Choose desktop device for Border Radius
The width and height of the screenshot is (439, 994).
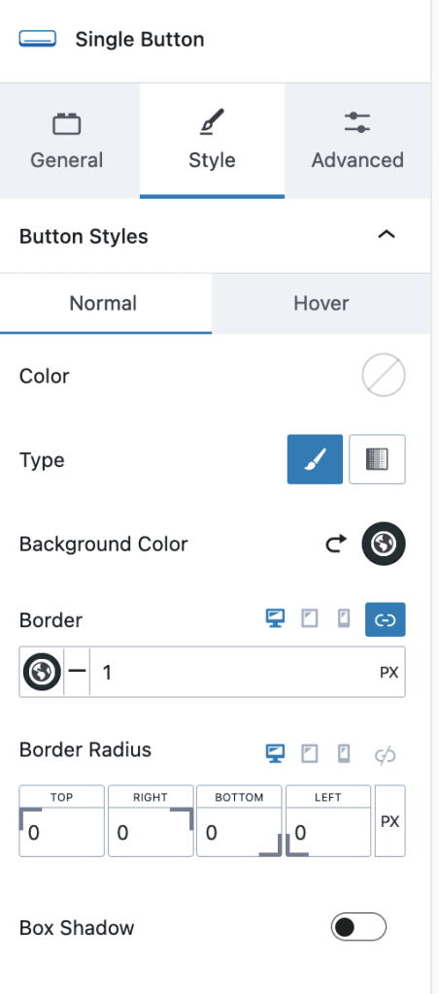click(275, 753)
